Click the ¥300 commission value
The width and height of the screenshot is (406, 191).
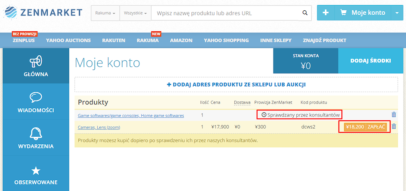pos(260,127)
